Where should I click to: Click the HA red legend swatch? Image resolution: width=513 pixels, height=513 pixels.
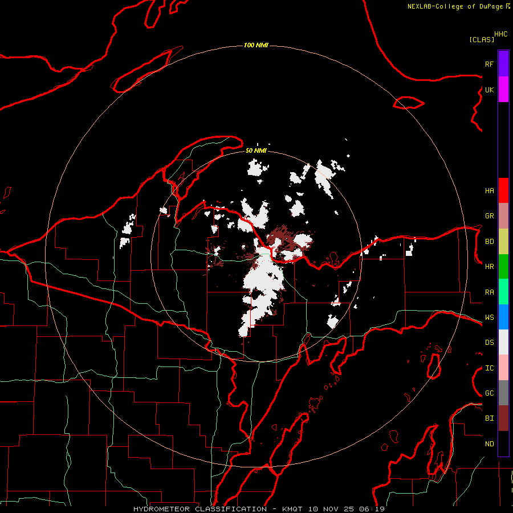[503, 190]
